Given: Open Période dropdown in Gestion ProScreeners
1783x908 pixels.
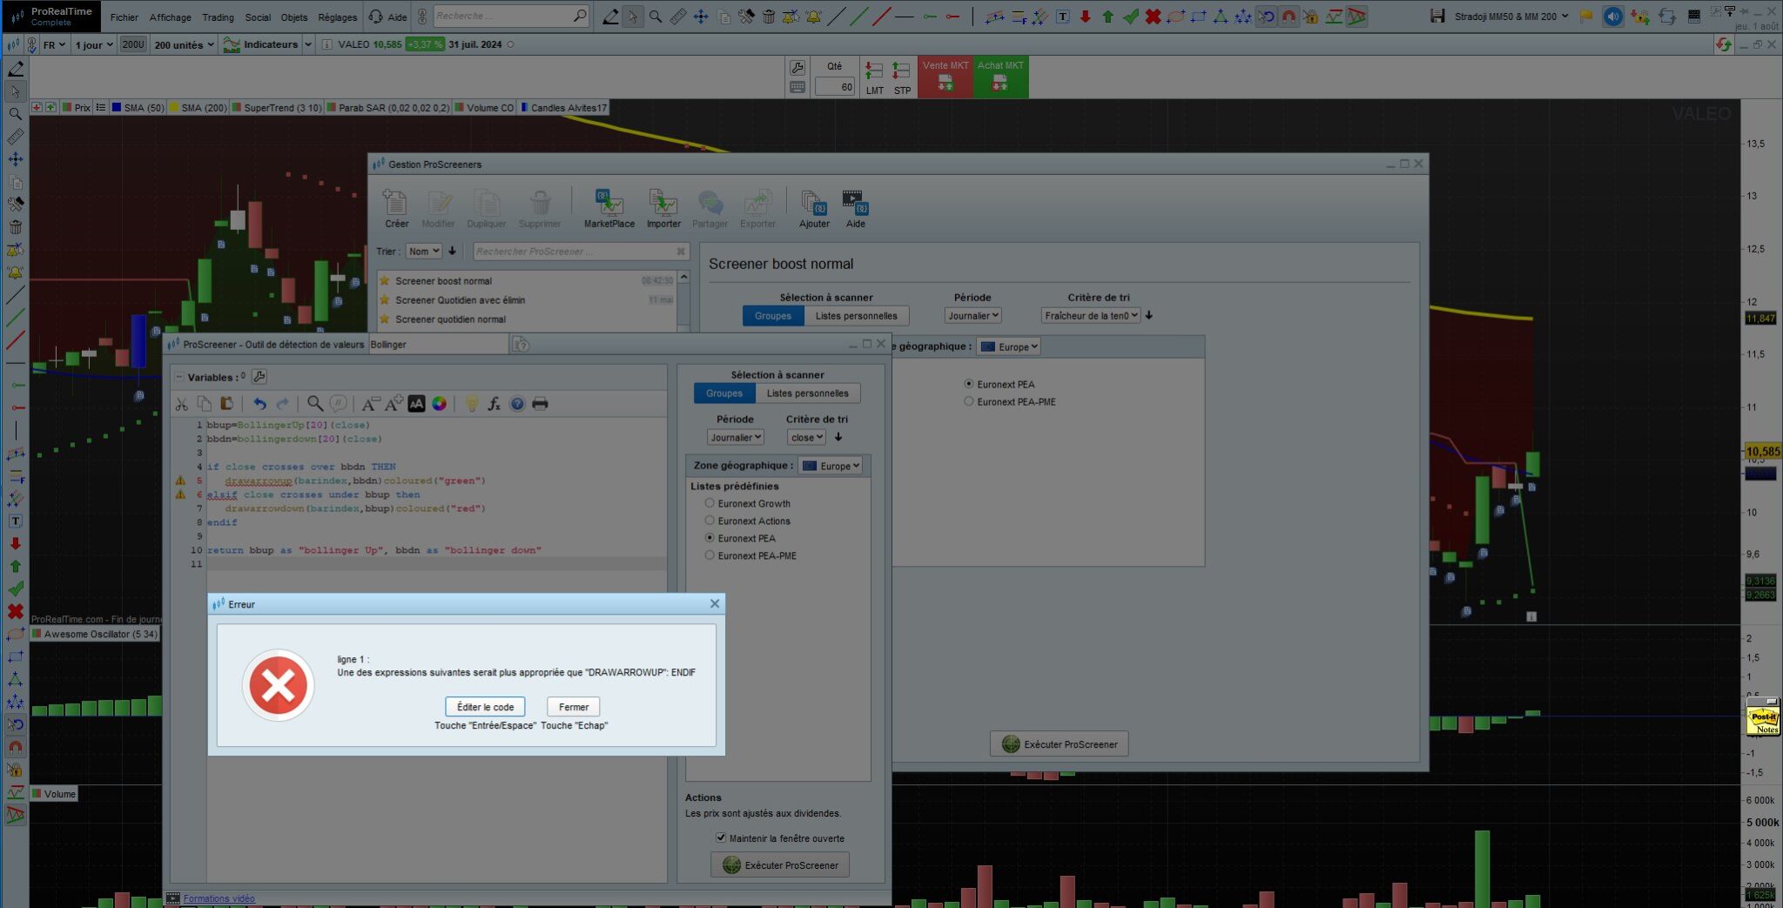Looking at the screenshot, I should pos(972,316).
